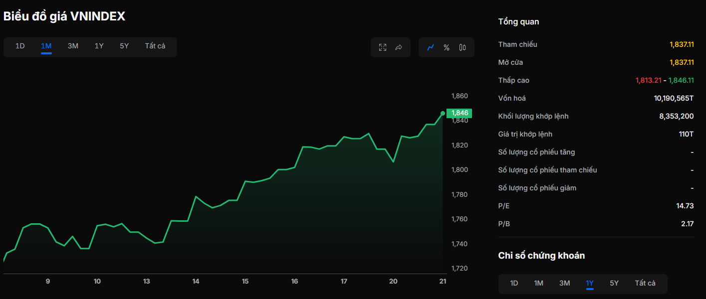Select Tất cả range for price chart
The height and width of the screenshot is (299, 706).
155,46
